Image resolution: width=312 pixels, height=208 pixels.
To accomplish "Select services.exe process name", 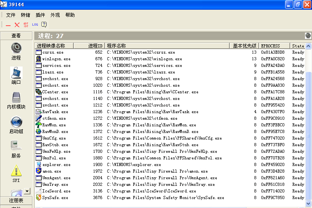I will coord(56,65).
